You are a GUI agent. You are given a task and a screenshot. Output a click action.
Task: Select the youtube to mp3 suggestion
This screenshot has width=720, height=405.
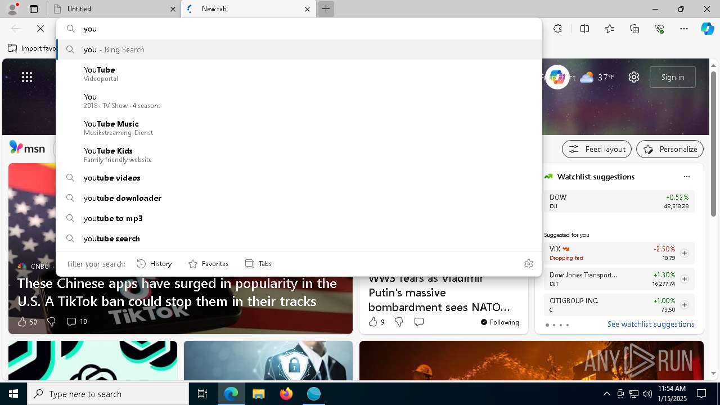[299, 218]
